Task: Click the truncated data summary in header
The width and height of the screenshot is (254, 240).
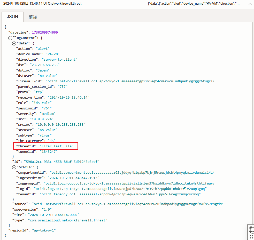Action: coord(194,4)
